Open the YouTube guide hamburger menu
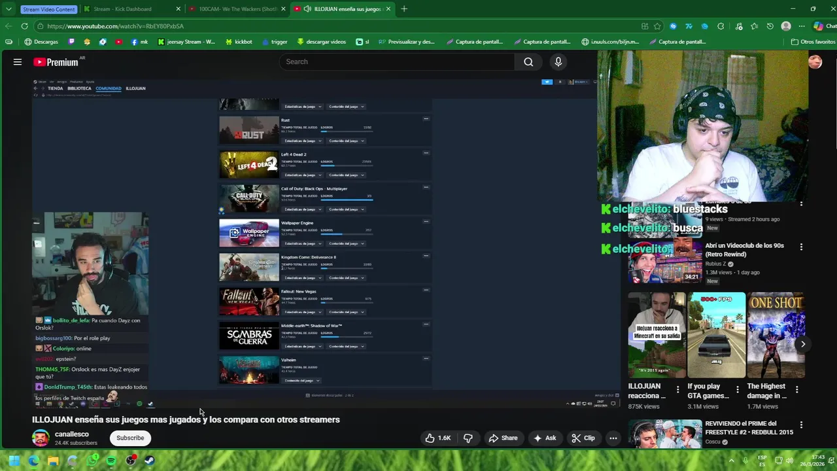Screen dimensions: 837x471 (x=18, y=61)
